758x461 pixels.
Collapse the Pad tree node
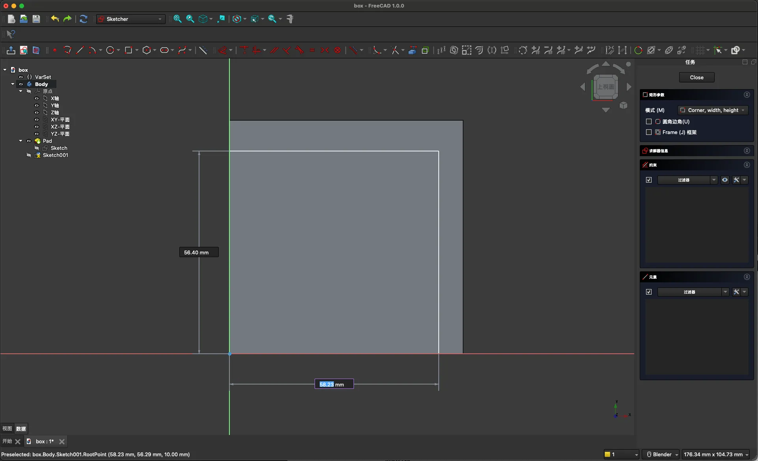pyautogui.click(x=20, y=141)
